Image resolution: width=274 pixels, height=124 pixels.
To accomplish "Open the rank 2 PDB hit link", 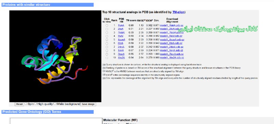I will tap(121, 29).
